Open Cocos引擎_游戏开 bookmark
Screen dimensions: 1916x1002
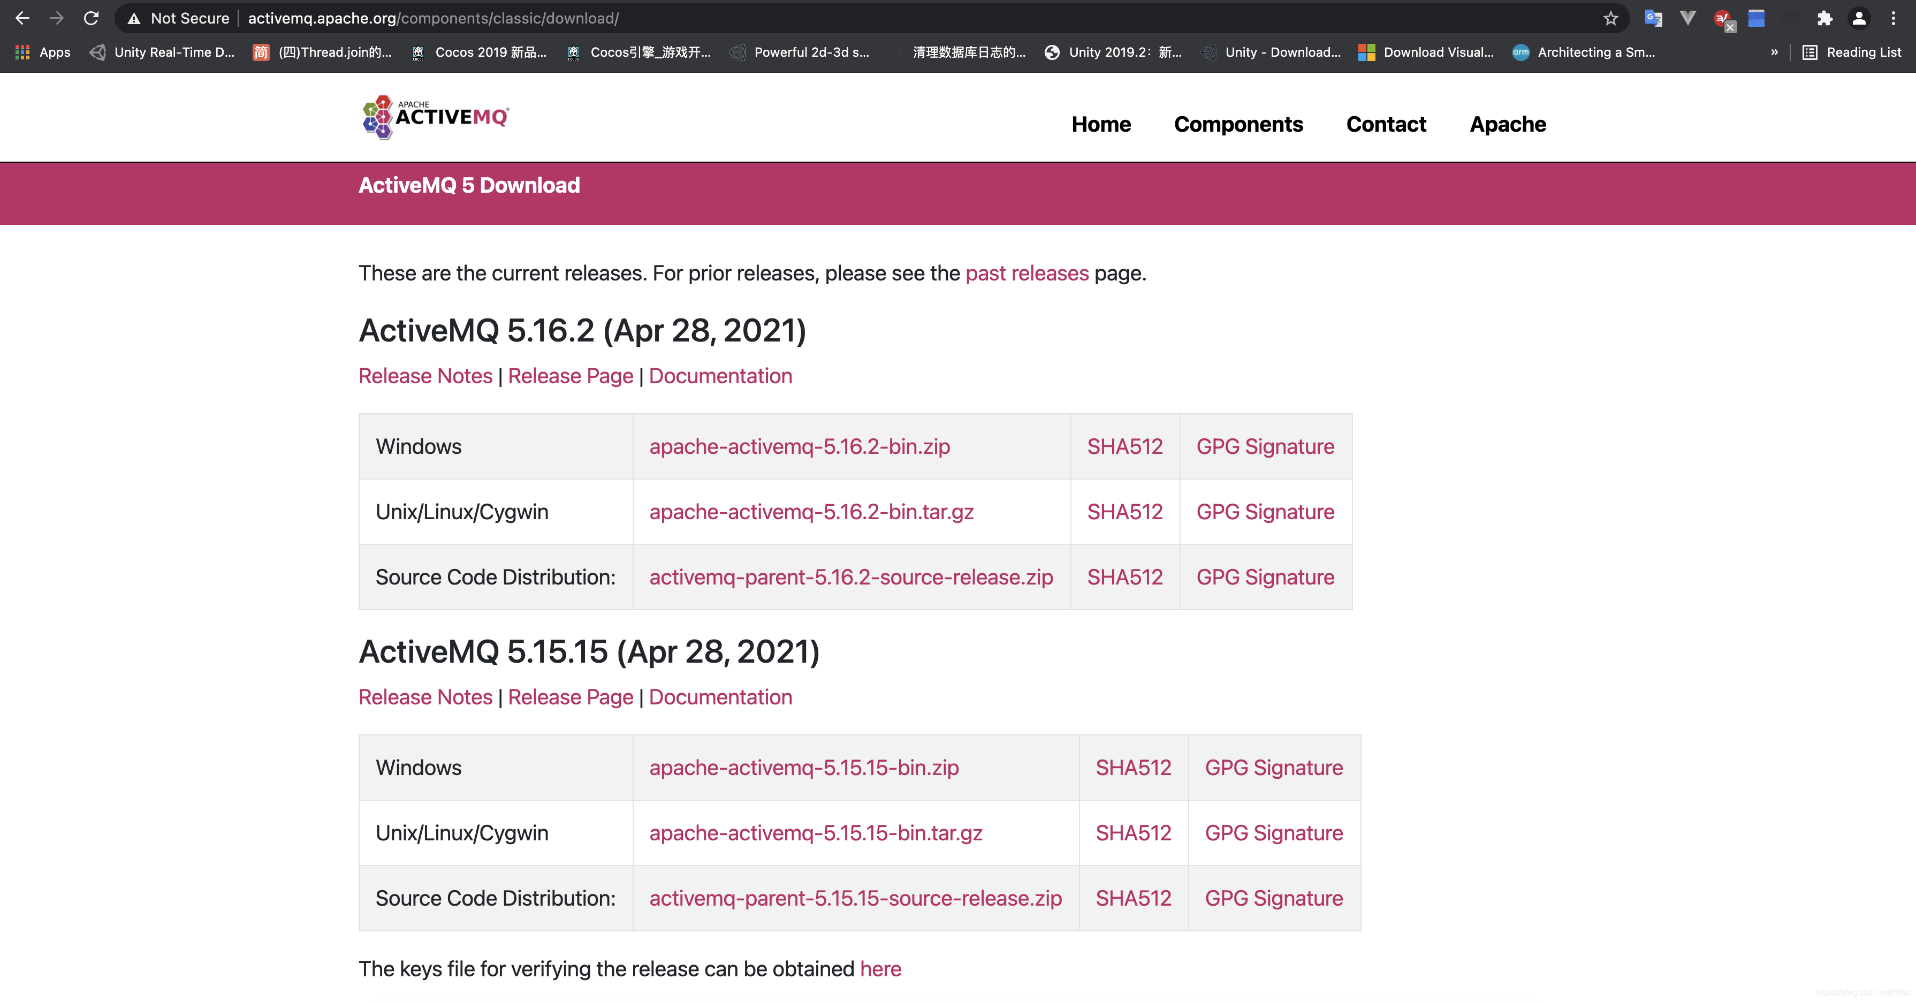(638, 52)
